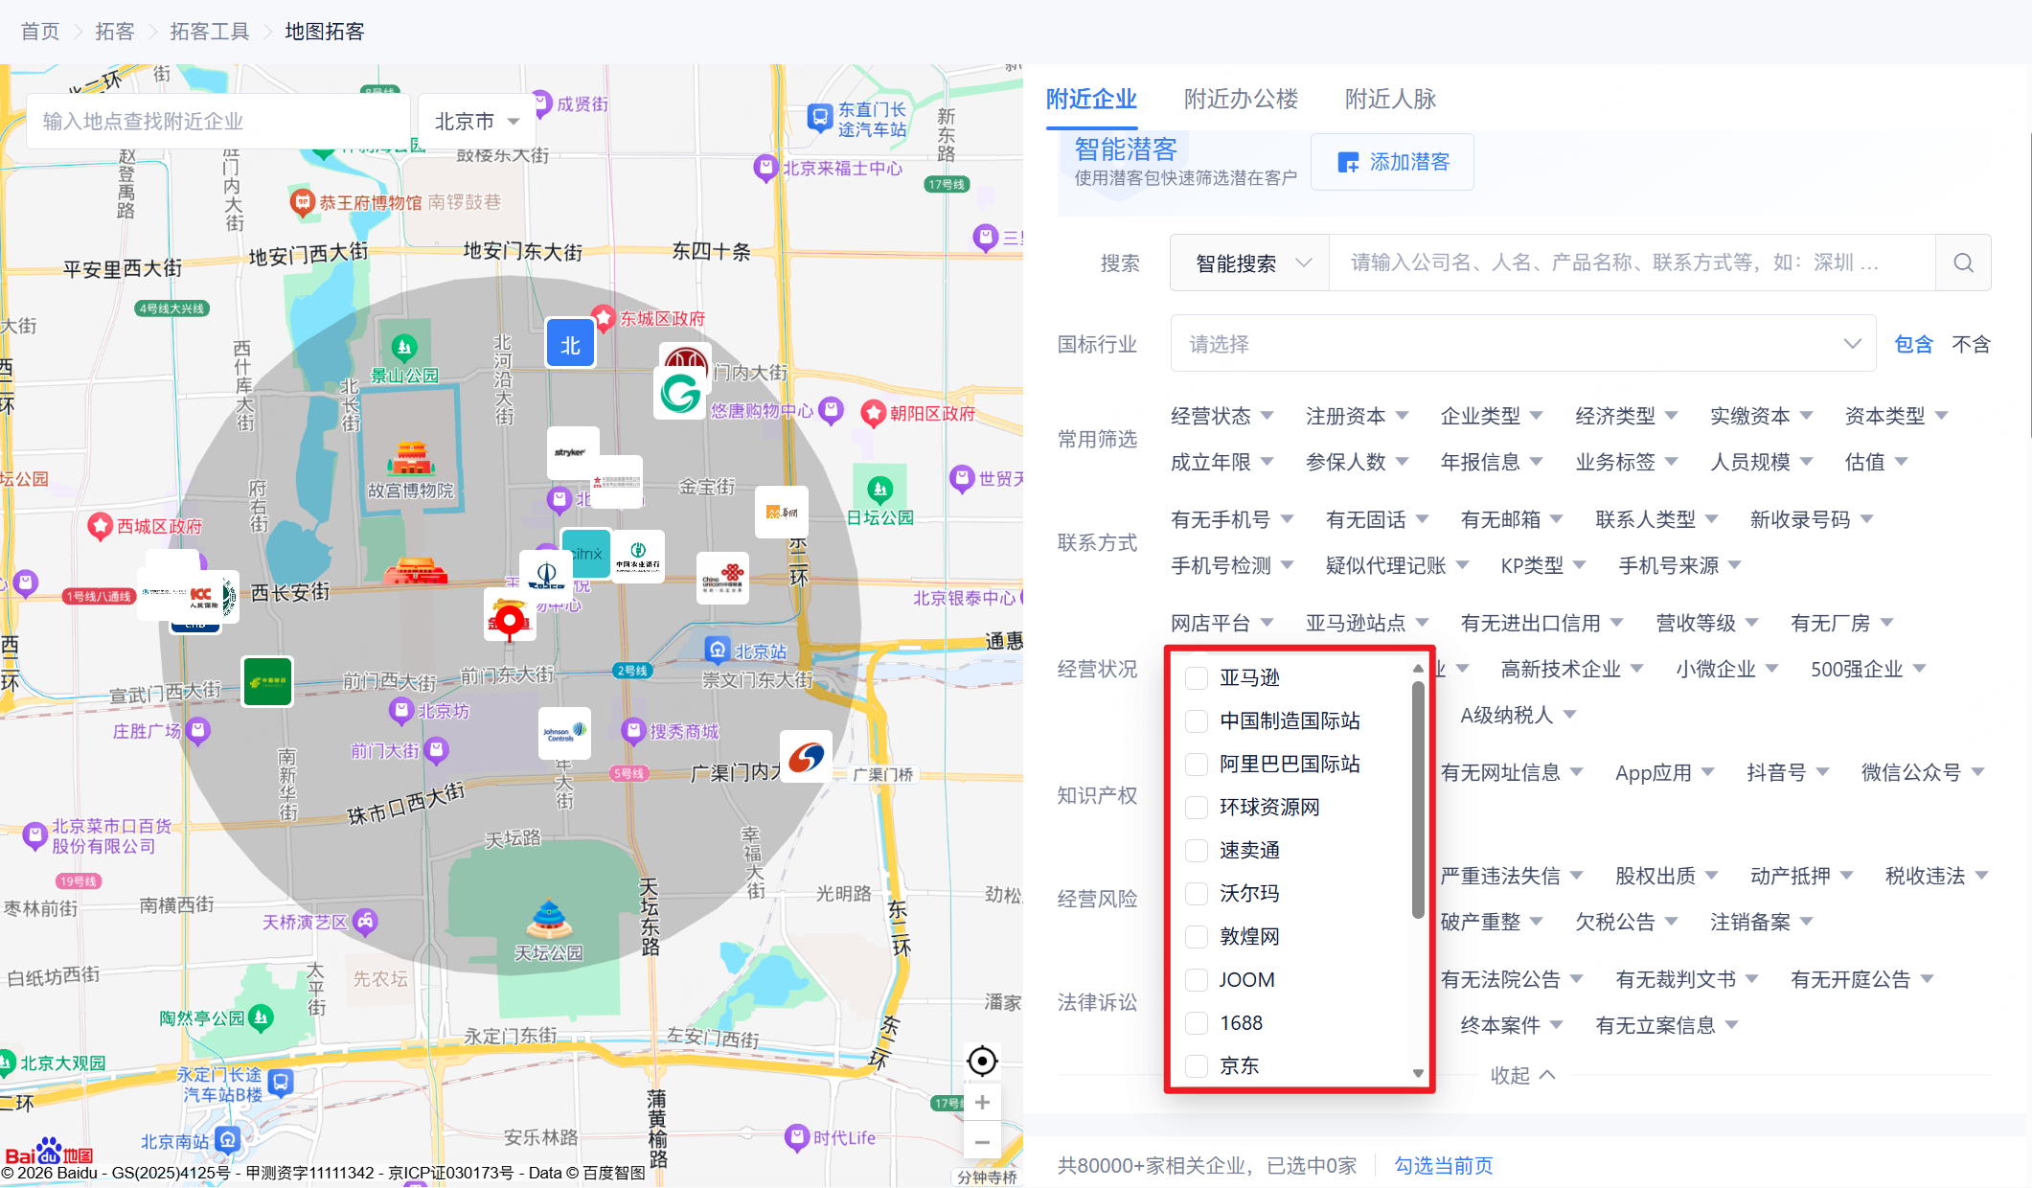
Task: Click the Johnson Controls logo marker
Action: [563, 734]
